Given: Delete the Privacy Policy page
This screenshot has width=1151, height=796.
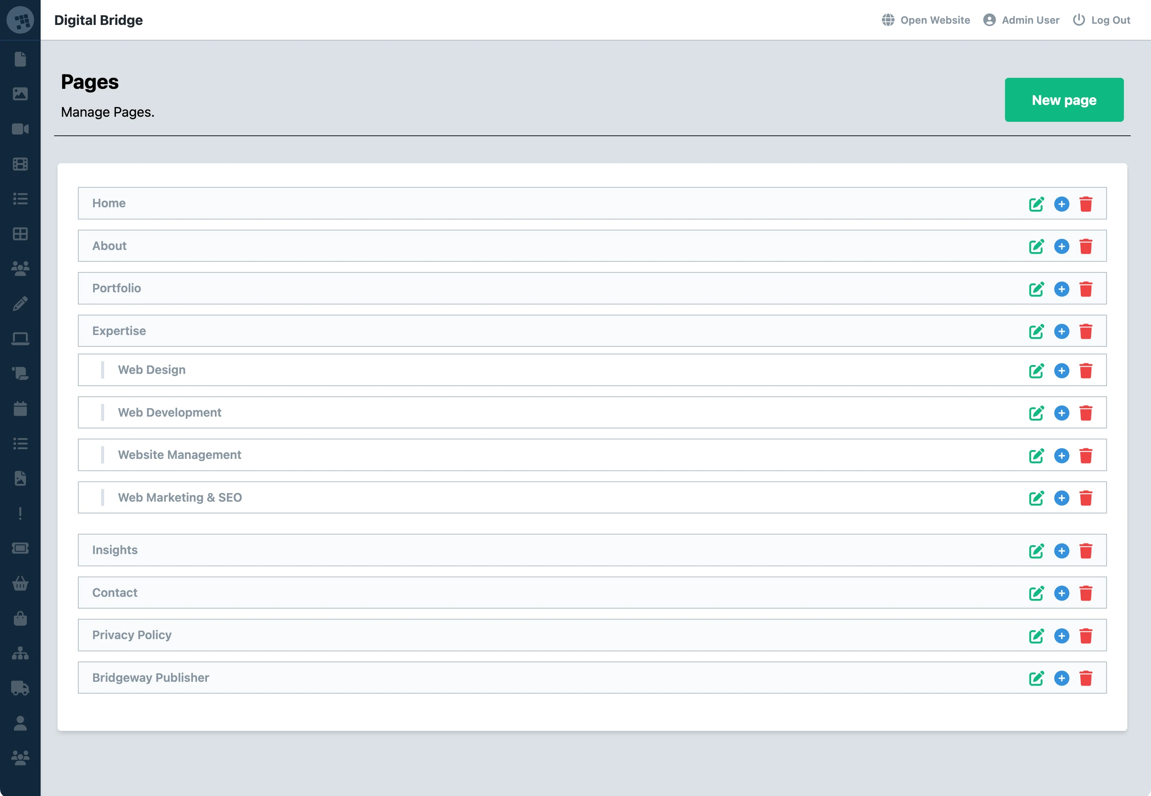Looking at the screenshot, I should tap(1086, 636).
